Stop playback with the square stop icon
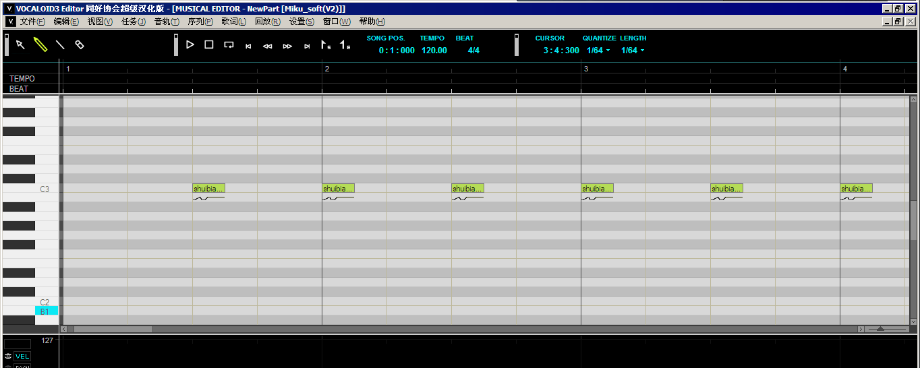Screen dimensions: 920x368 [209, 44]
